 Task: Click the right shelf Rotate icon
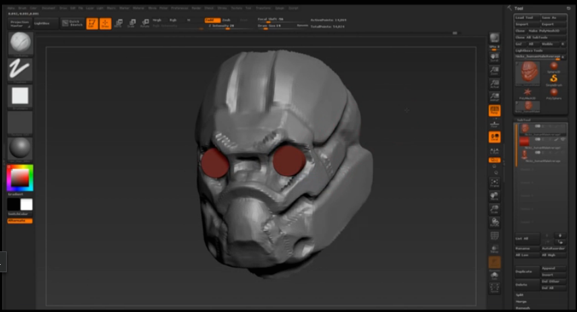tap(494, 222)
